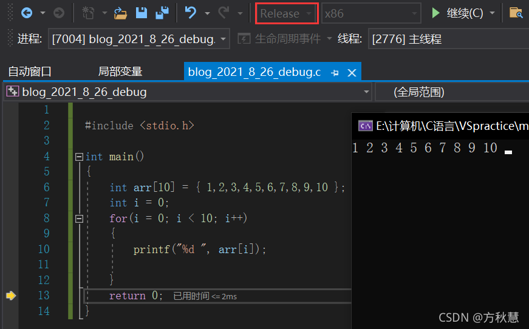The height and width of the screenshot is (329, 529).
Task: Click the 生命周期事件 lifecycle events button
Action: coord(279,39)
